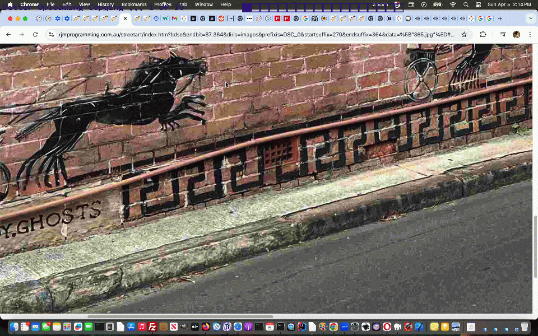Click the site information icon beside the URL
Screen dimensions: 538x336
pos(52,34)
